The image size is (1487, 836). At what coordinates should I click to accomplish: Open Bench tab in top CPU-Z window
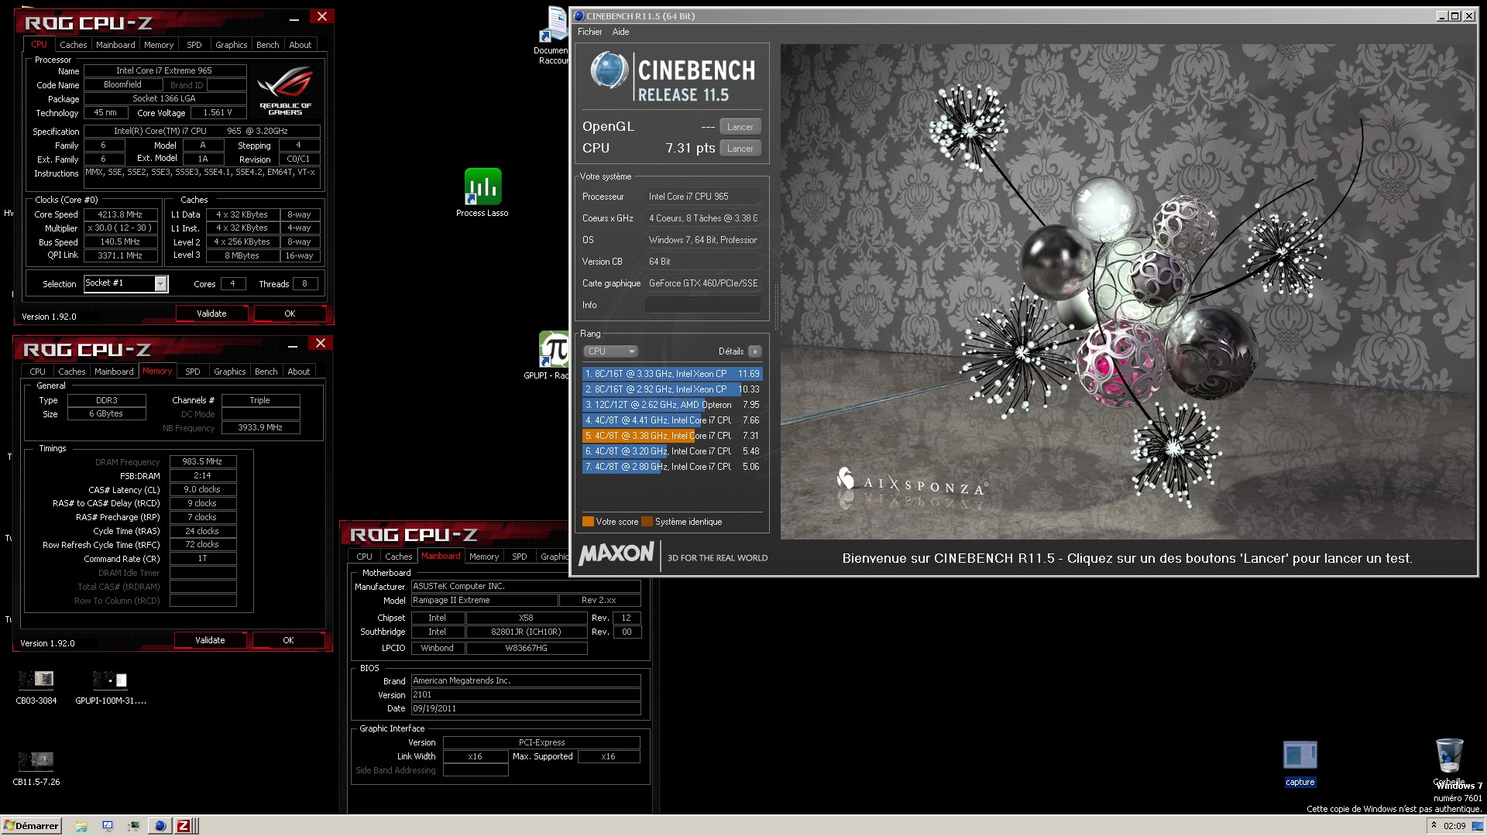tap(267, 45)
